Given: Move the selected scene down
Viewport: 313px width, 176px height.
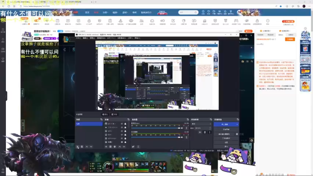Looking at the screenshot, I should (91, 147).
